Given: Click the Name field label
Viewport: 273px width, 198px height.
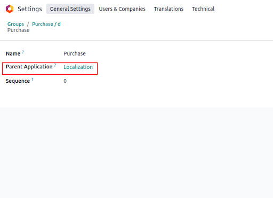Looking at the screenshot, I should click(13, 53).
